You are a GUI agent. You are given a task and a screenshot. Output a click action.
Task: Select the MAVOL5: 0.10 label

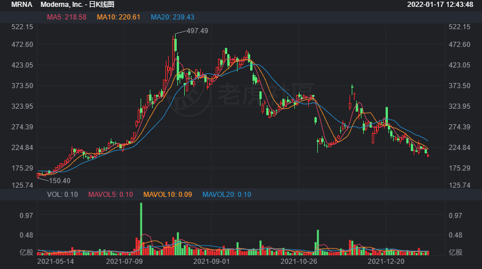111,195
